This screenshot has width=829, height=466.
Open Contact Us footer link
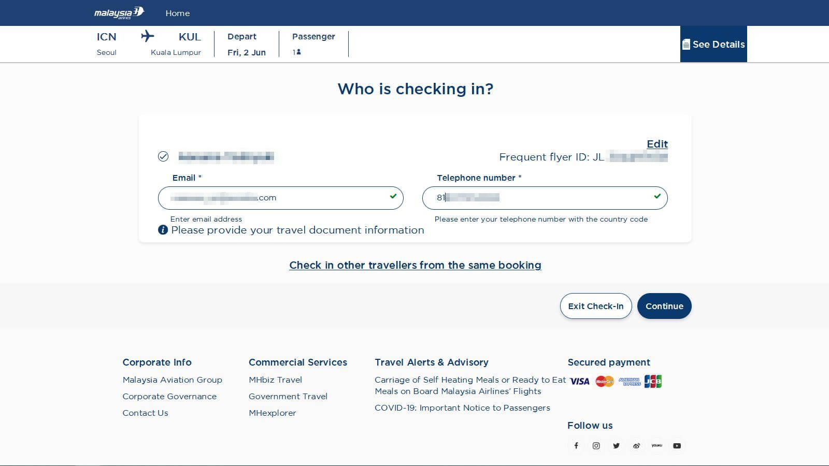pos(145,413)
